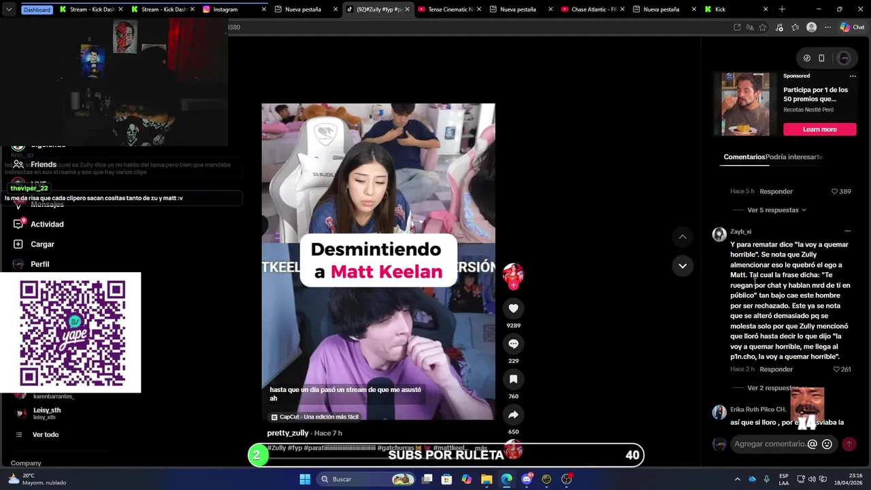Open the comments bubble showing 229
Screen dimensions: 871x490
pyautogui.click(x=513, y=344)
